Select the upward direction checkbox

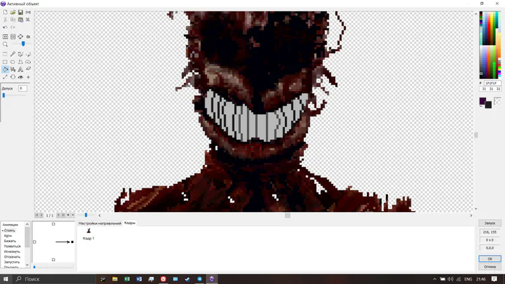(53, 224)
